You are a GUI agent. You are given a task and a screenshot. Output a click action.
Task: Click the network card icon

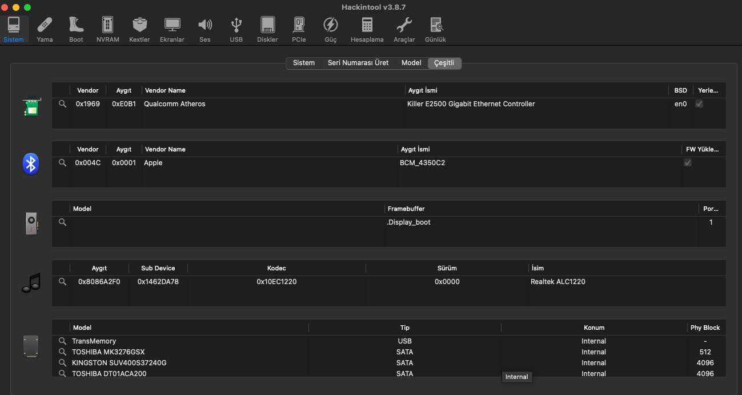click(x=31, y=106)
